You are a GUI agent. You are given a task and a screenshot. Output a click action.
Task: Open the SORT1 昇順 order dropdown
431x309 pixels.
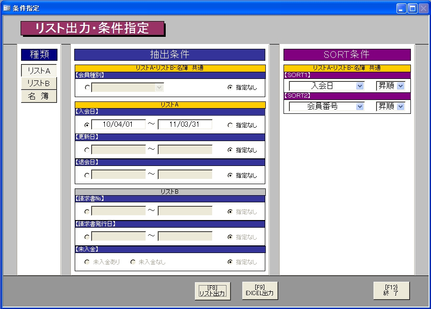[401, 86]
